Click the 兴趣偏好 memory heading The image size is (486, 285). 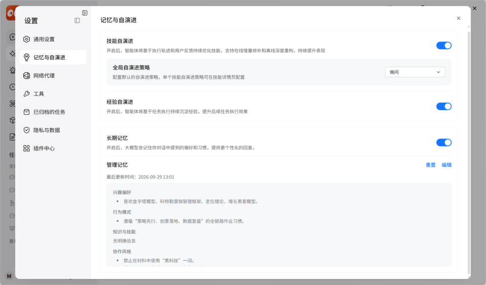(122, 192)
